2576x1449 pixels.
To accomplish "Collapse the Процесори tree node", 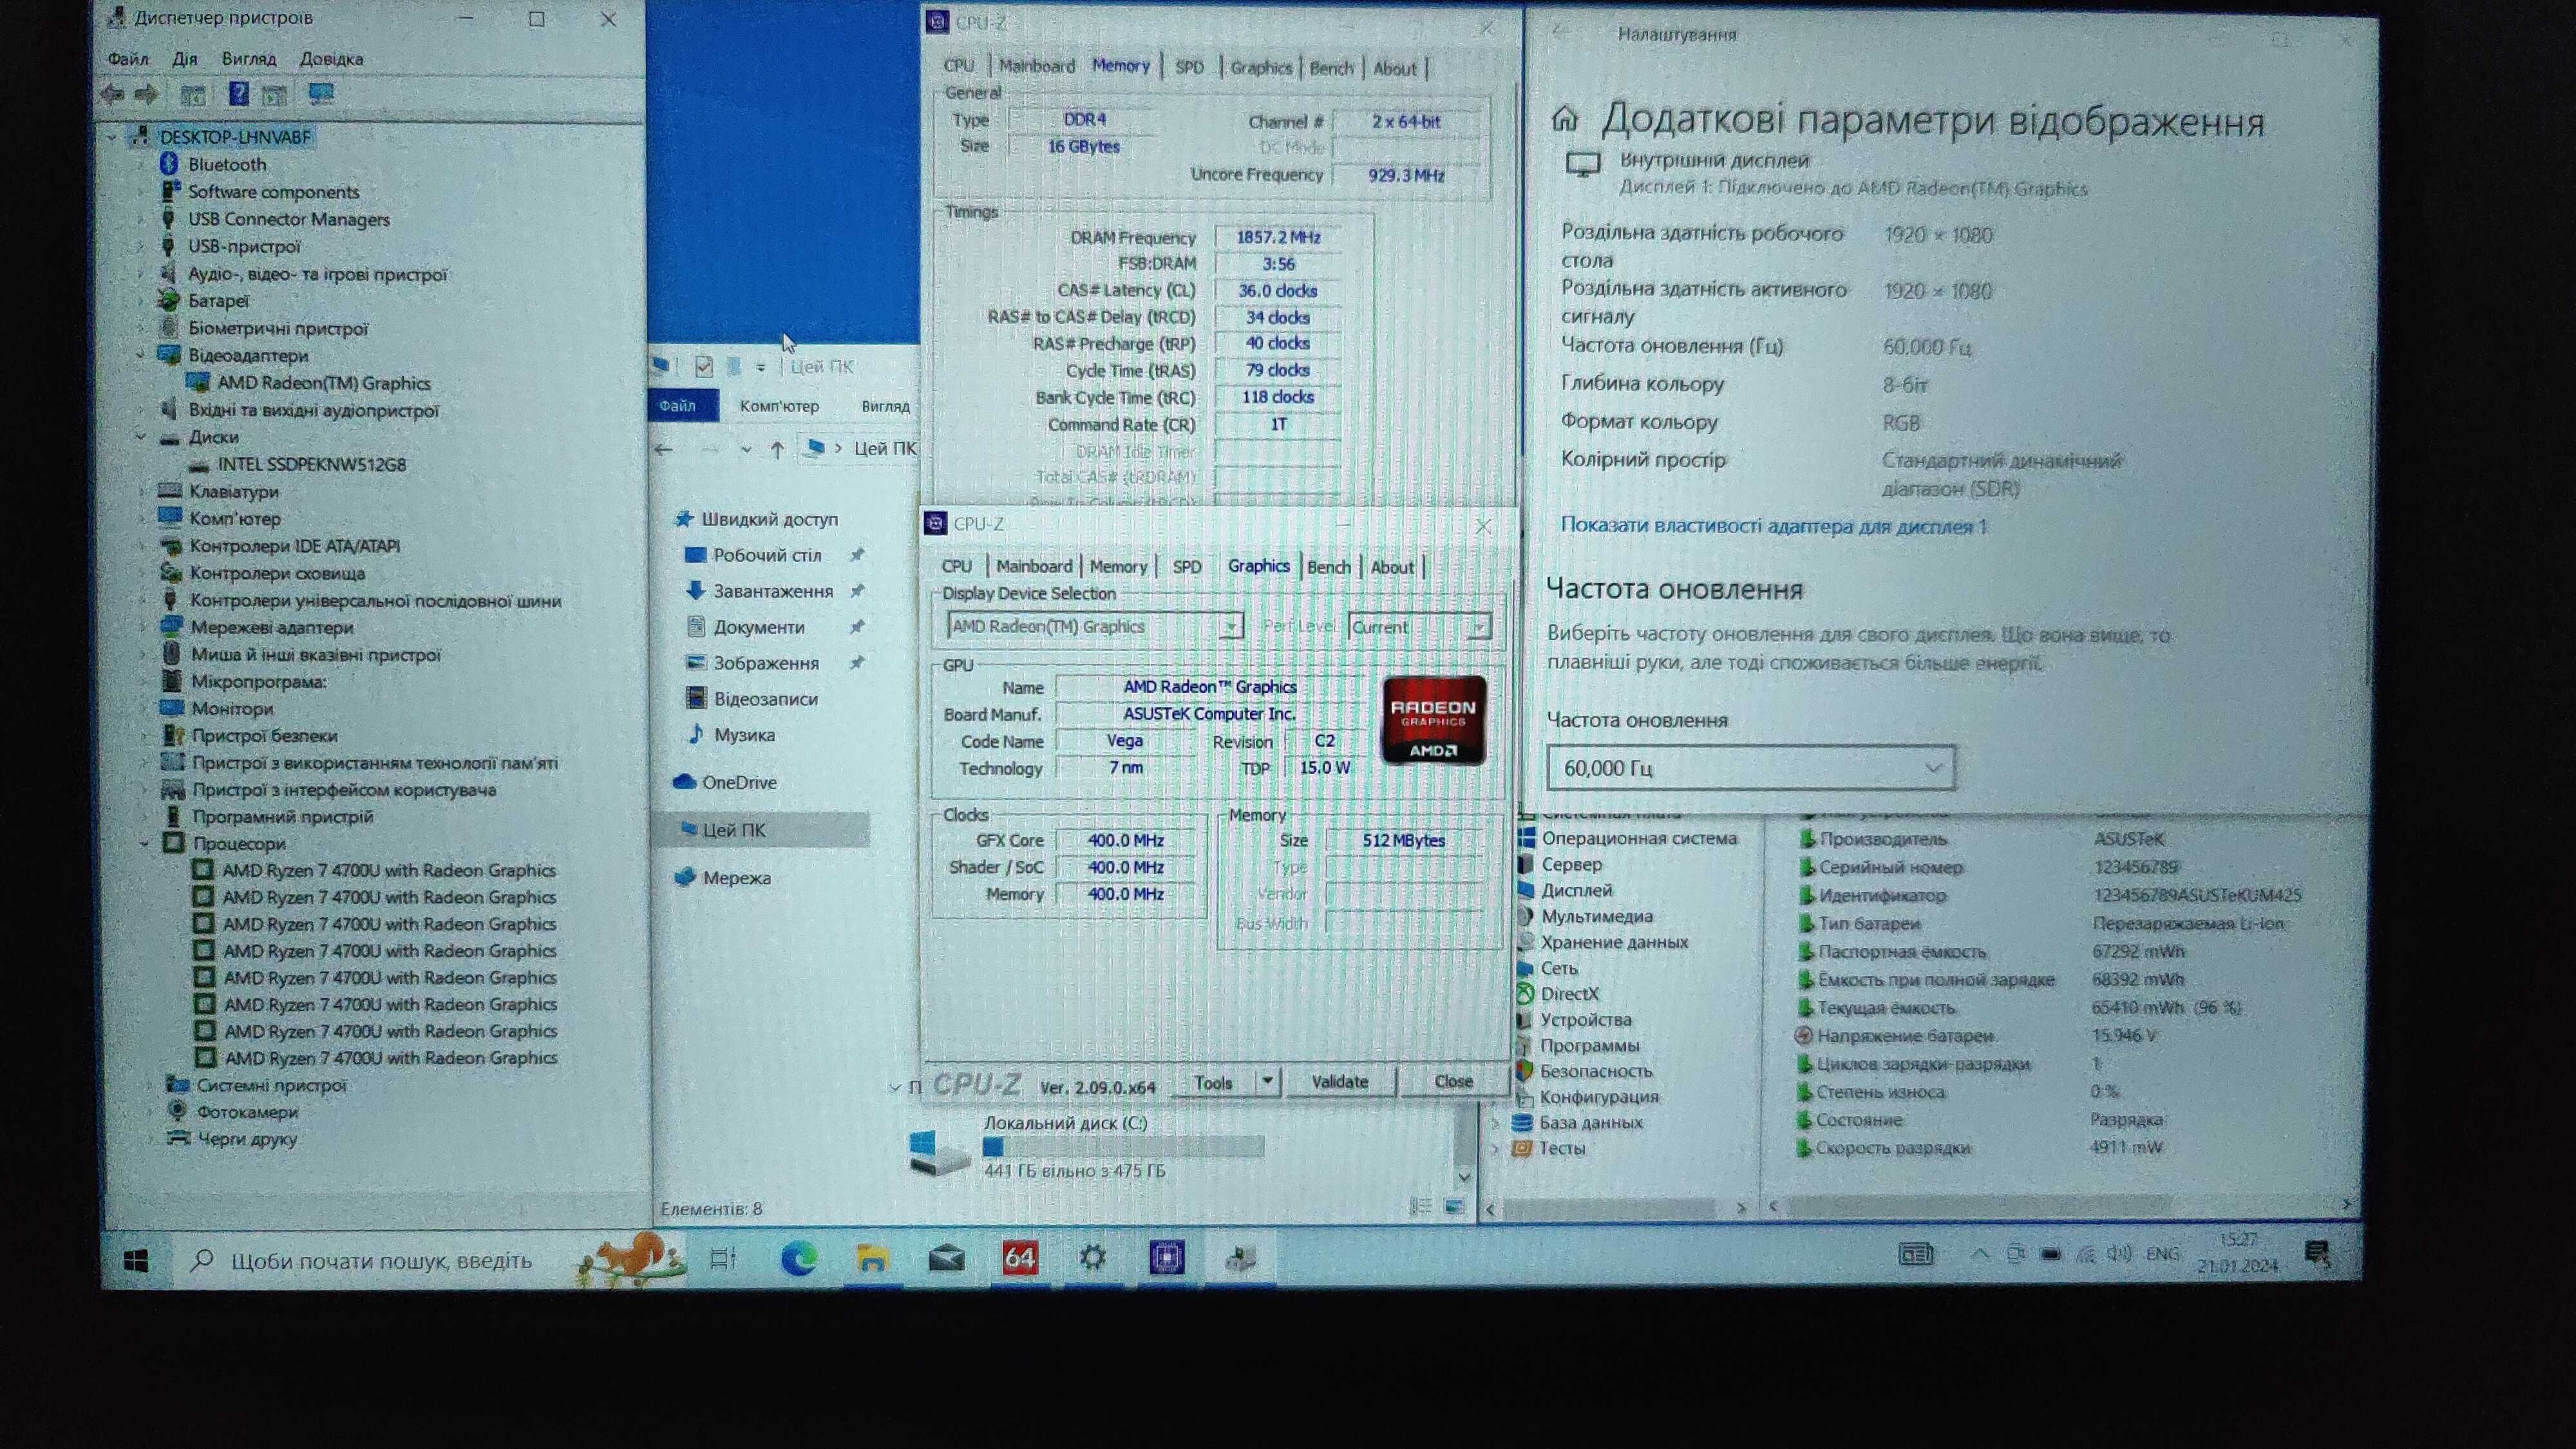I will [144, 843].
